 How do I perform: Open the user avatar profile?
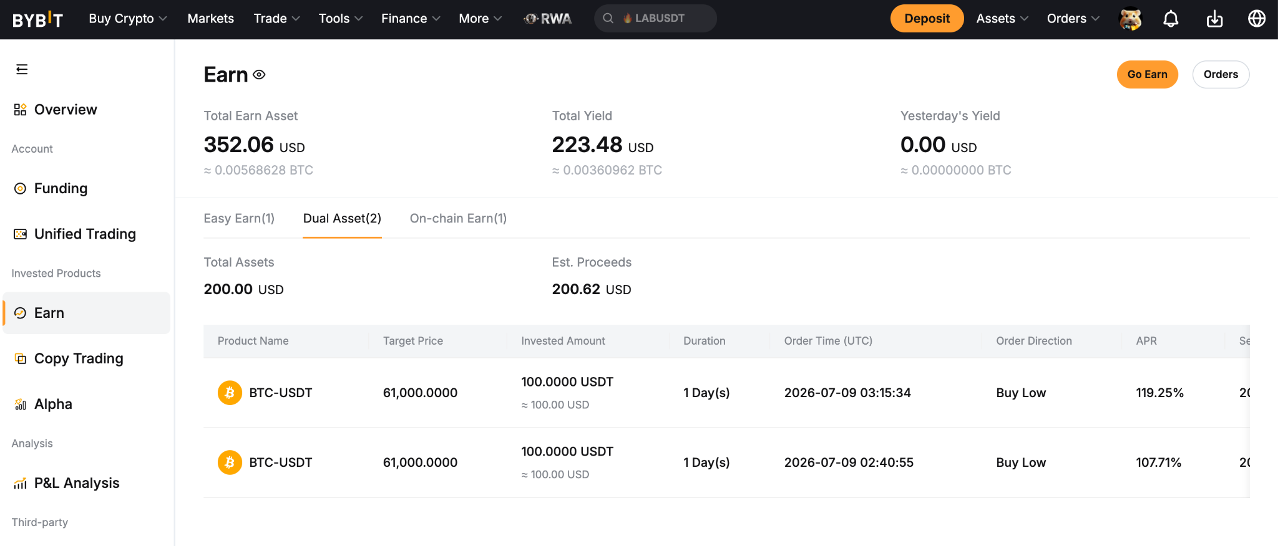pos(1130,19)
